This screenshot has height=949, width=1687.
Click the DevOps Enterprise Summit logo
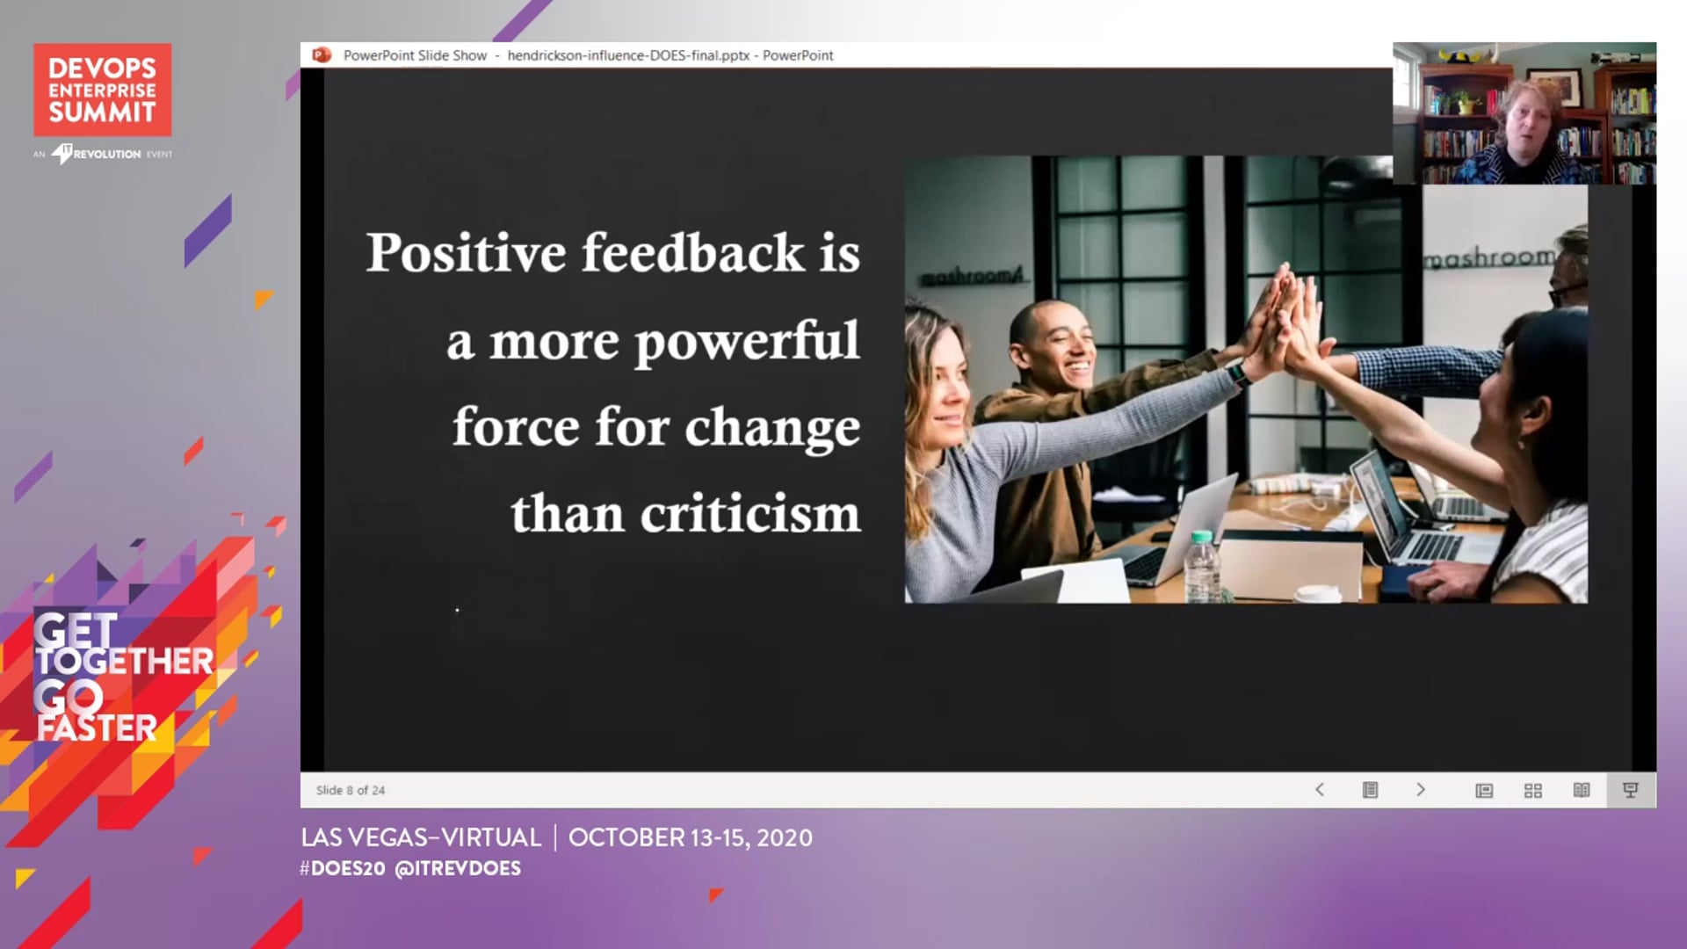coord(103,90)
